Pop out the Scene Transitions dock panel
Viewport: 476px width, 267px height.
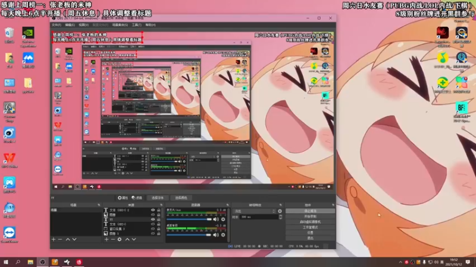click(280, 205)
